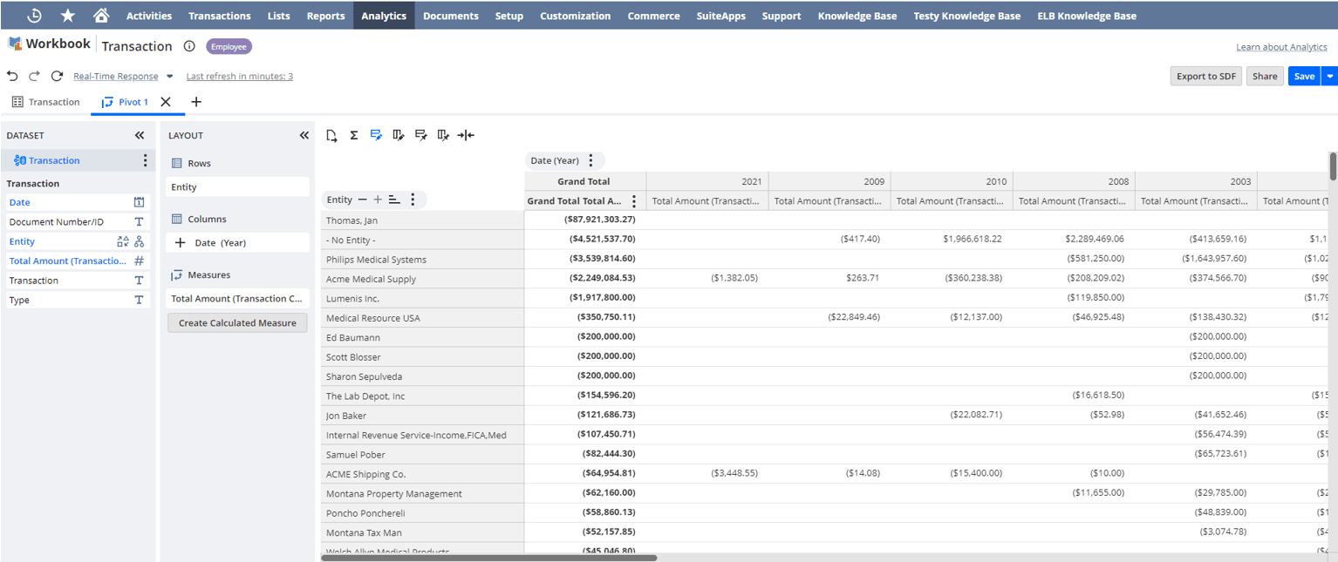The width and height of the screenshot is (1338, 562).
Task: Open Entity row header options menu
Action: [x=413, y=200]
